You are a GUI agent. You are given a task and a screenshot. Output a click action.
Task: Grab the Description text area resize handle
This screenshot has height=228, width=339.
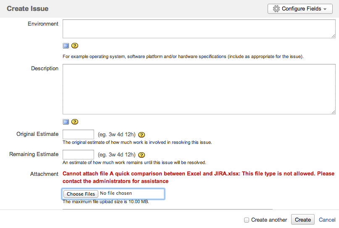333,112
